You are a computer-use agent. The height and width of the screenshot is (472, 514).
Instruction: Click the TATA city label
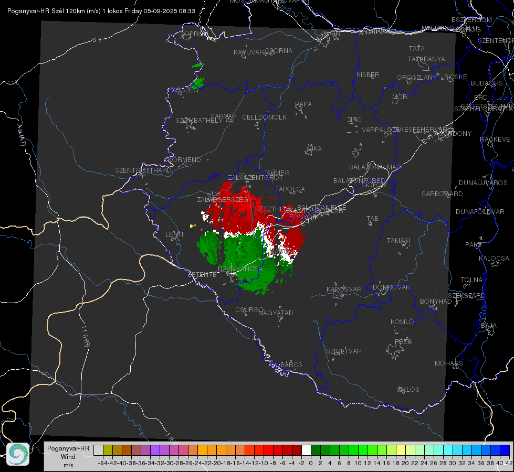tap(417, 48)
